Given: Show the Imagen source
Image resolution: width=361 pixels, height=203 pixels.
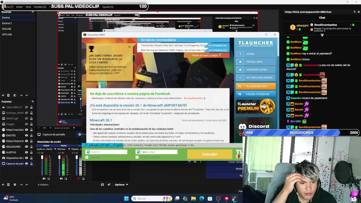Looking at the screenshot, I should (x=27, y=124).
